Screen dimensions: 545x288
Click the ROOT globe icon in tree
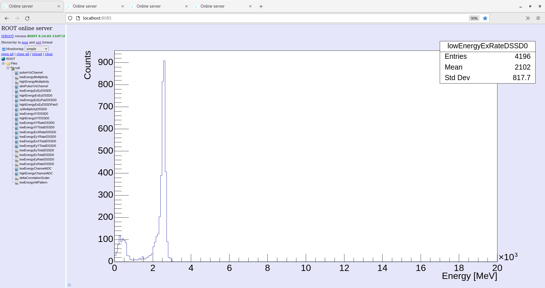click(3, 59)
